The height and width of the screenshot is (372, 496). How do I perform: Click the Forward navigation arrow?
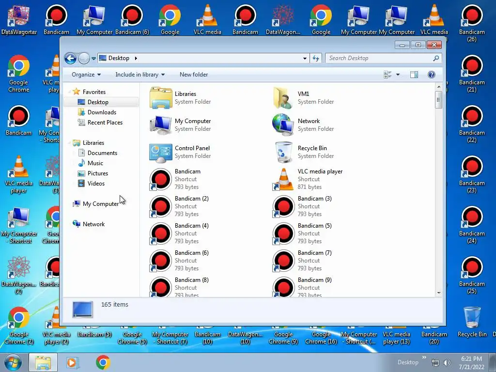84,58
